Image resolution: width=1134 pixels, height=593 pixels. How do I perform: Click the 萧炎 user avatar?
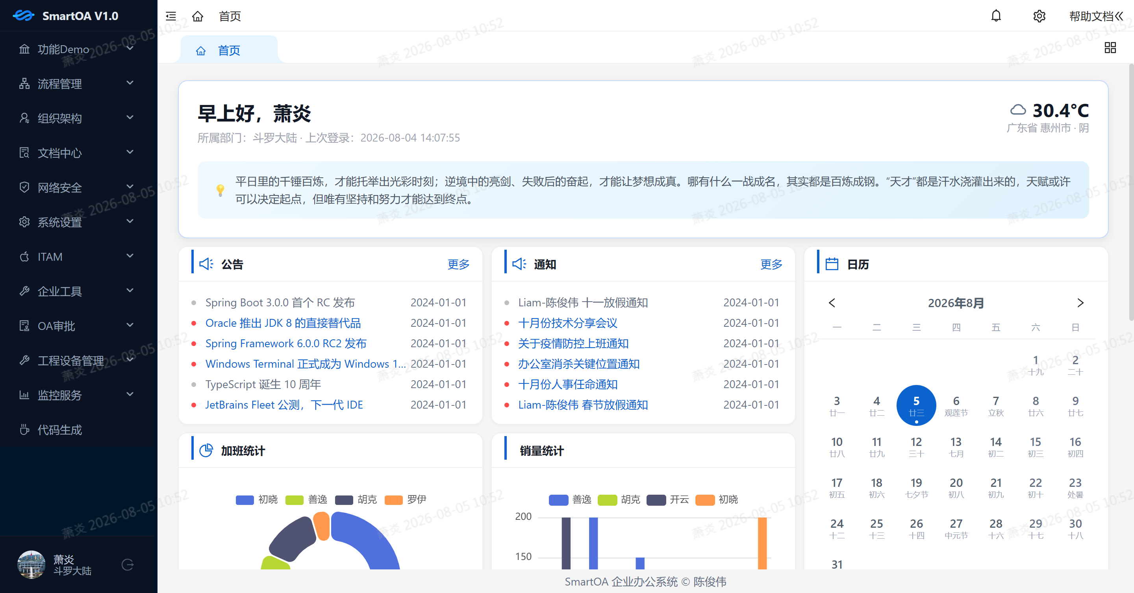31,564
